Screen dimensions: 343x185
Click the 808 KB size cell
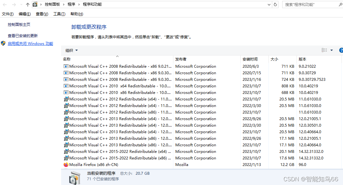[288, 86]
